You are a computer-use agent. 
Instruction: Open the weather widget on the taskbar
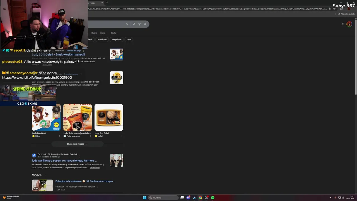[11, 198]
